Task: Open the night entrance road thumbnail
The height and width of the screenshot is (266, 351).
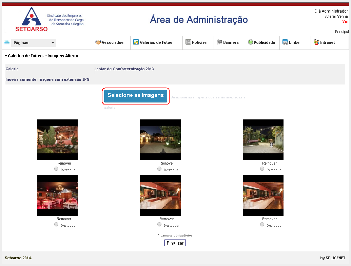Action: coord(263,140)
